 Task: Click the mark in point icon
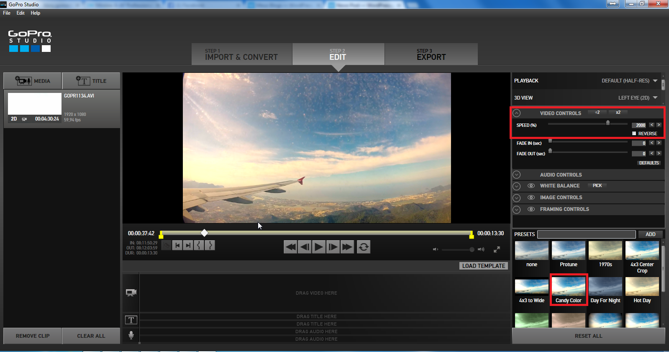[199, 245]
